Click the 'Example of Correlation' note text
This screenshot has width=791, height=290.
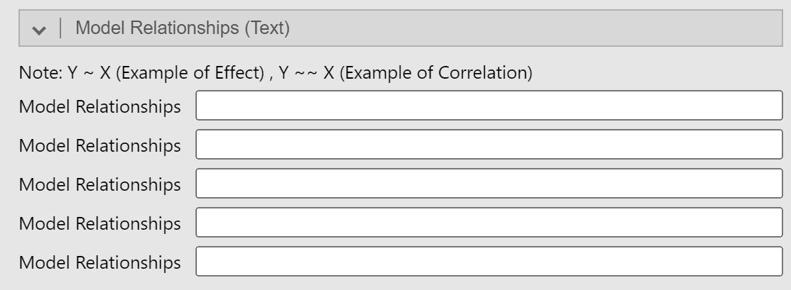pyautogui.click(x=436, y=73)
